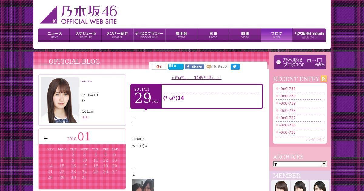Go to 乃木坂46 mobile member site
Image resolution: width=364 pixels, height=191 pixels.
coord(309,35)
